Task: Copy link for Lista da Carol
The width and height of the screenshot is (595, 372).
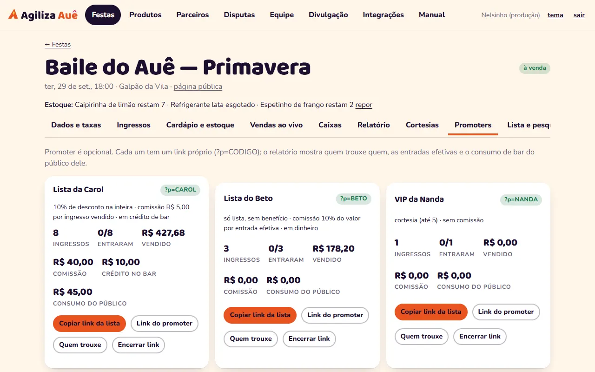Action: coord(90,323)
